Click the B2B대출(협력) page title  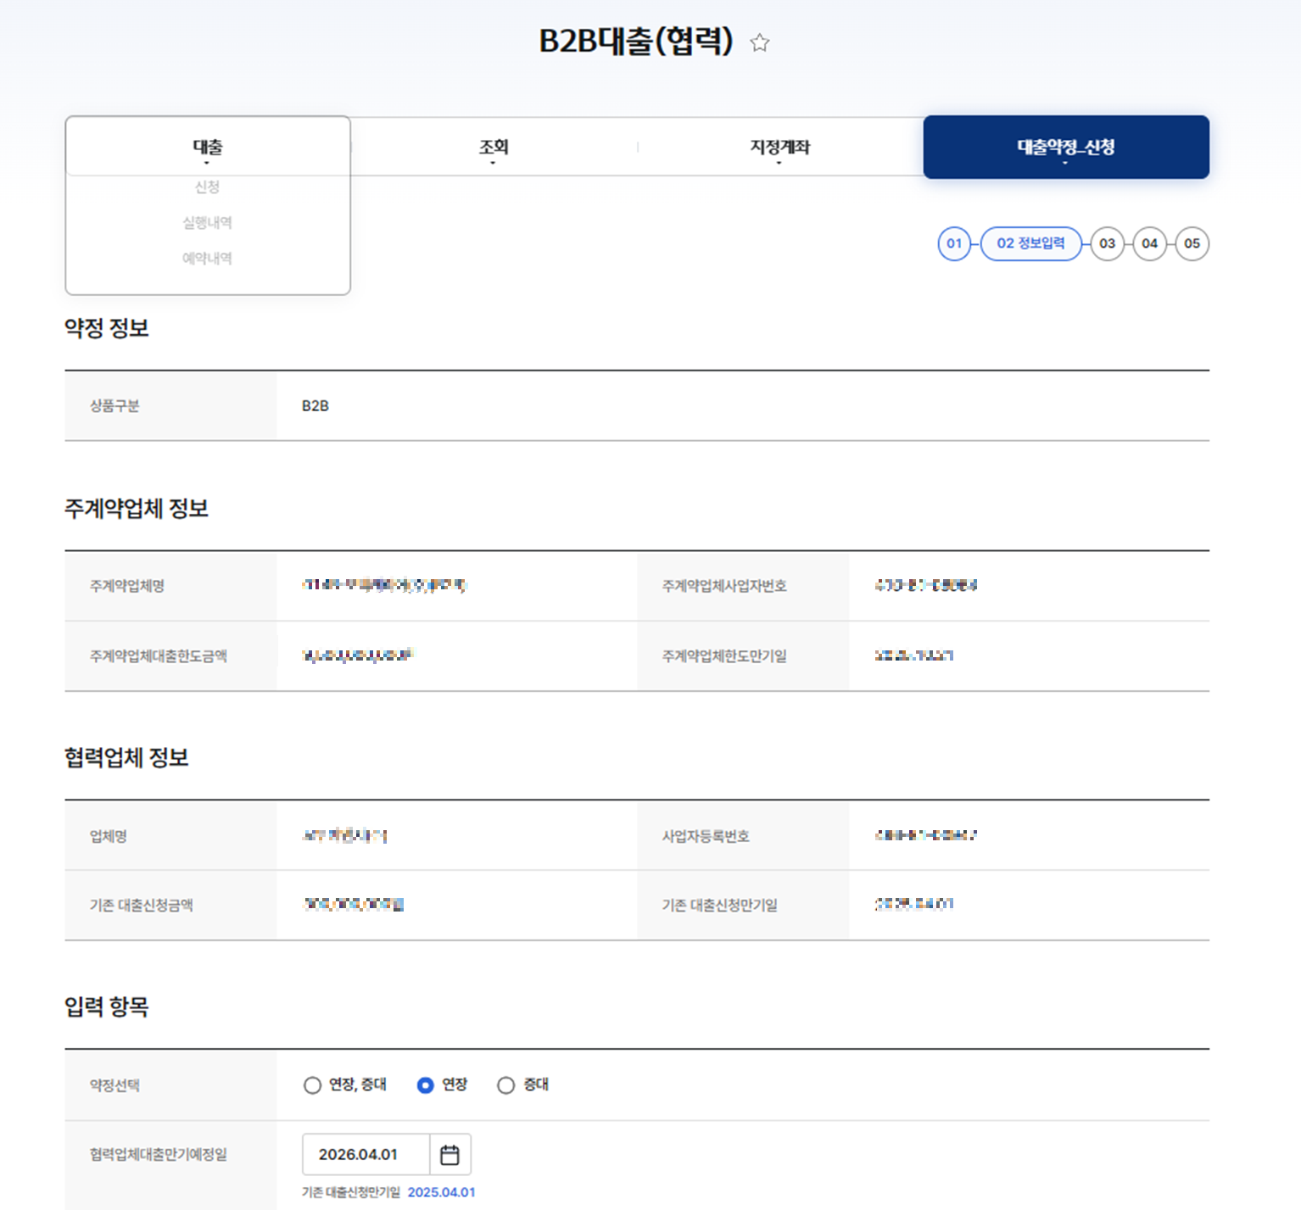tap(636, 41)
